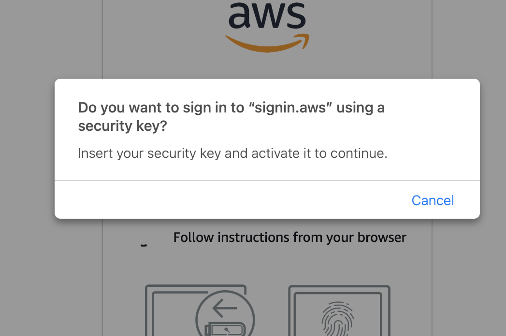
Task: Select the dialog title about signin.aws
Action: click(231, 116)
